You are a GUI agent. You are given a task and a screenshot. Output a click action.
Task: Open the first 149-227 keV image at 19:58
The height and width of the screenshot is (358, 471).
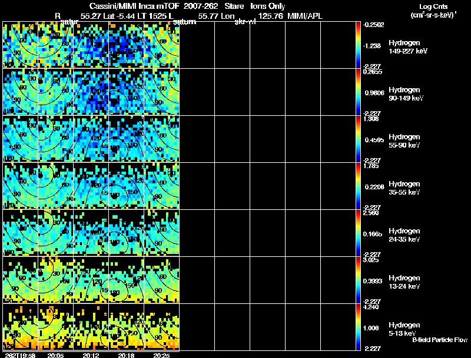pyautogui.click(x=20, y=45)
